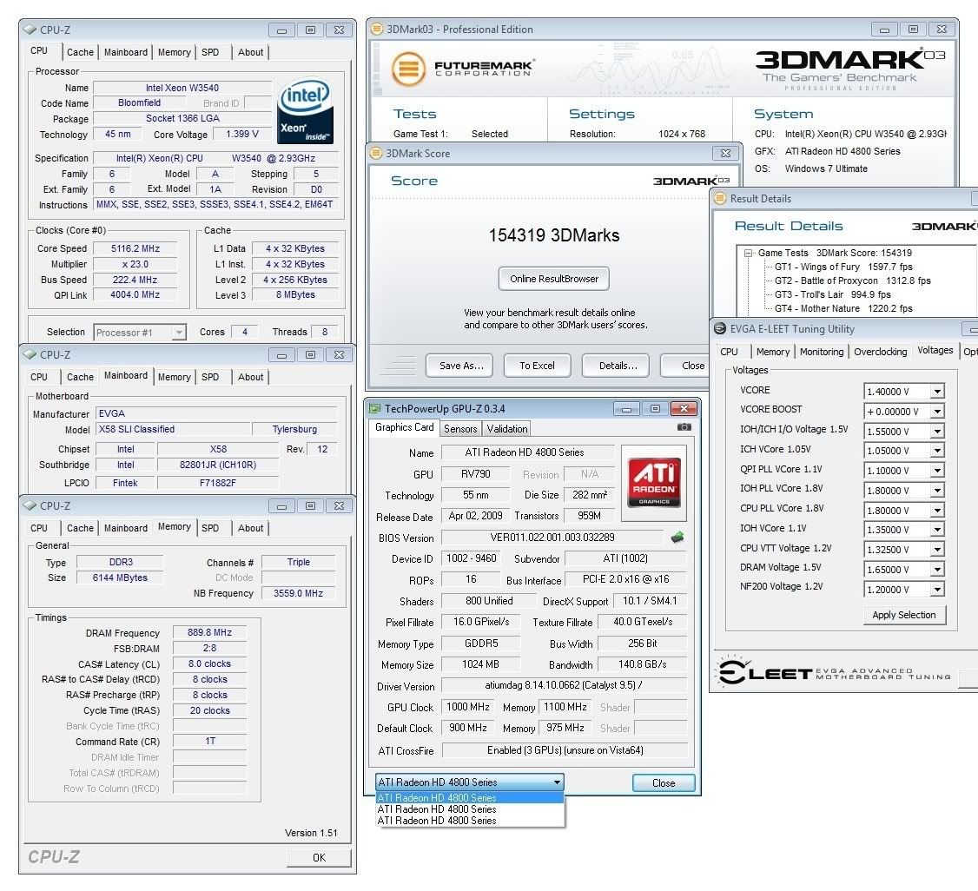Open the Details... button in 3DMark Score

click(x=616, y=366)
